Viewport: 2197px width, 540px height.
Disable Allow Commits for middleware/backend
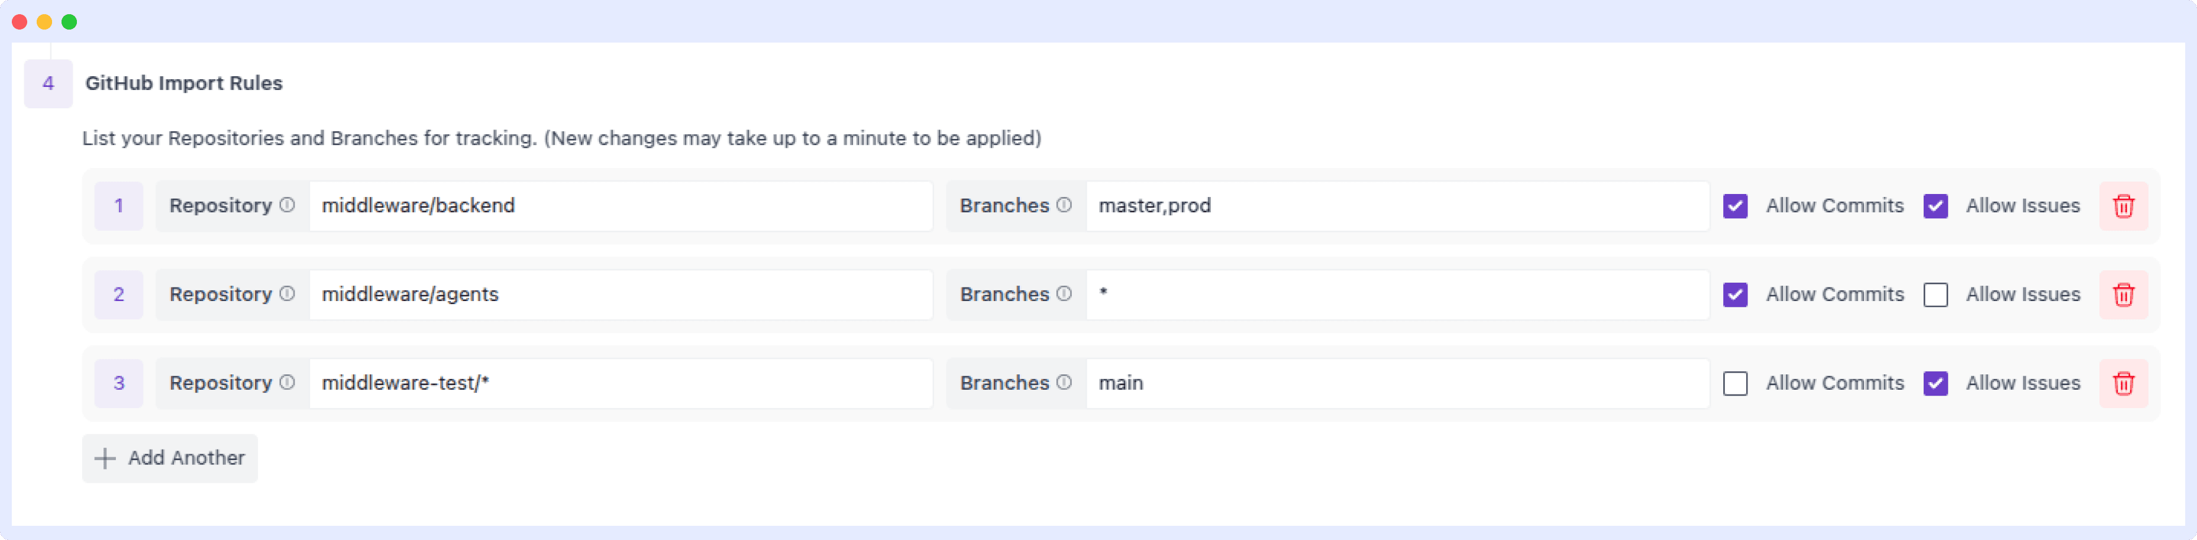[1736, 206]
